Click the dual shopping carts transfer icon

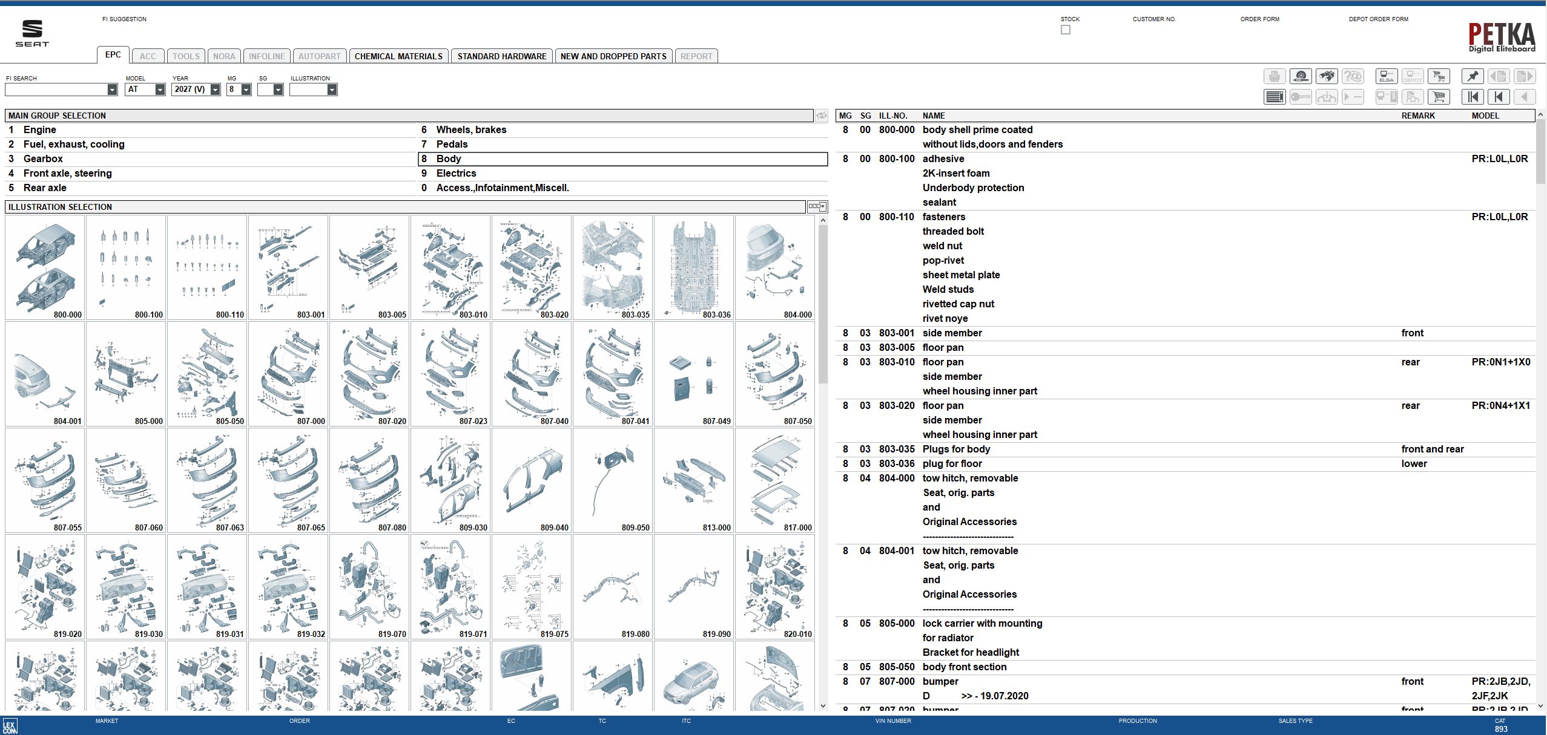point(1439,76)
